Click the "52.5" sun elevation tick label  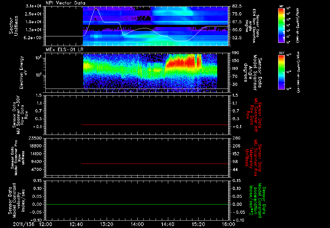tap(237, 38)
